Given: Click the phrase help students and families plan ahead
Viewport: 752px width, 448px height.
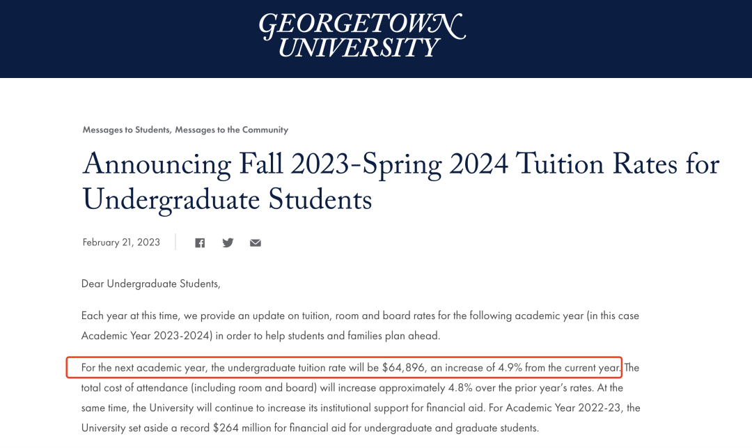Looking at the screenshot, I should (x=352, y=336).
